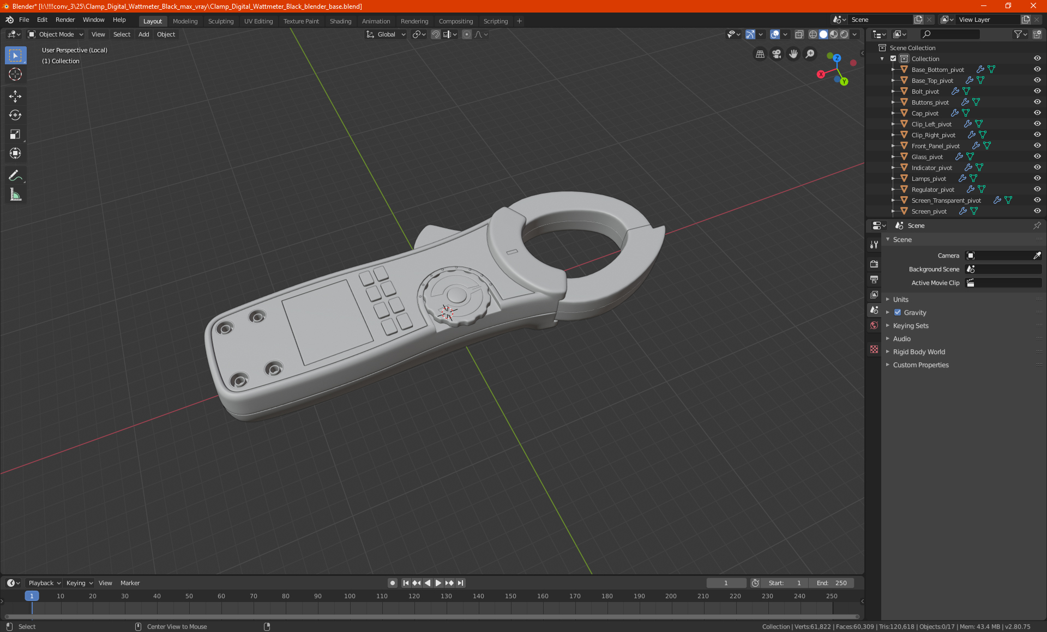
Task: Hide Screen_pivot using the eye icon
Action: 1037,211
